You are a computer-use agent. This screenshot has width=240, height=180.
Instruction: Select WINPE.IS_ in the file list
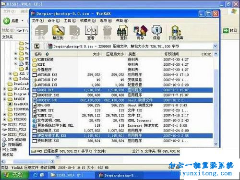tap(122, 115)
